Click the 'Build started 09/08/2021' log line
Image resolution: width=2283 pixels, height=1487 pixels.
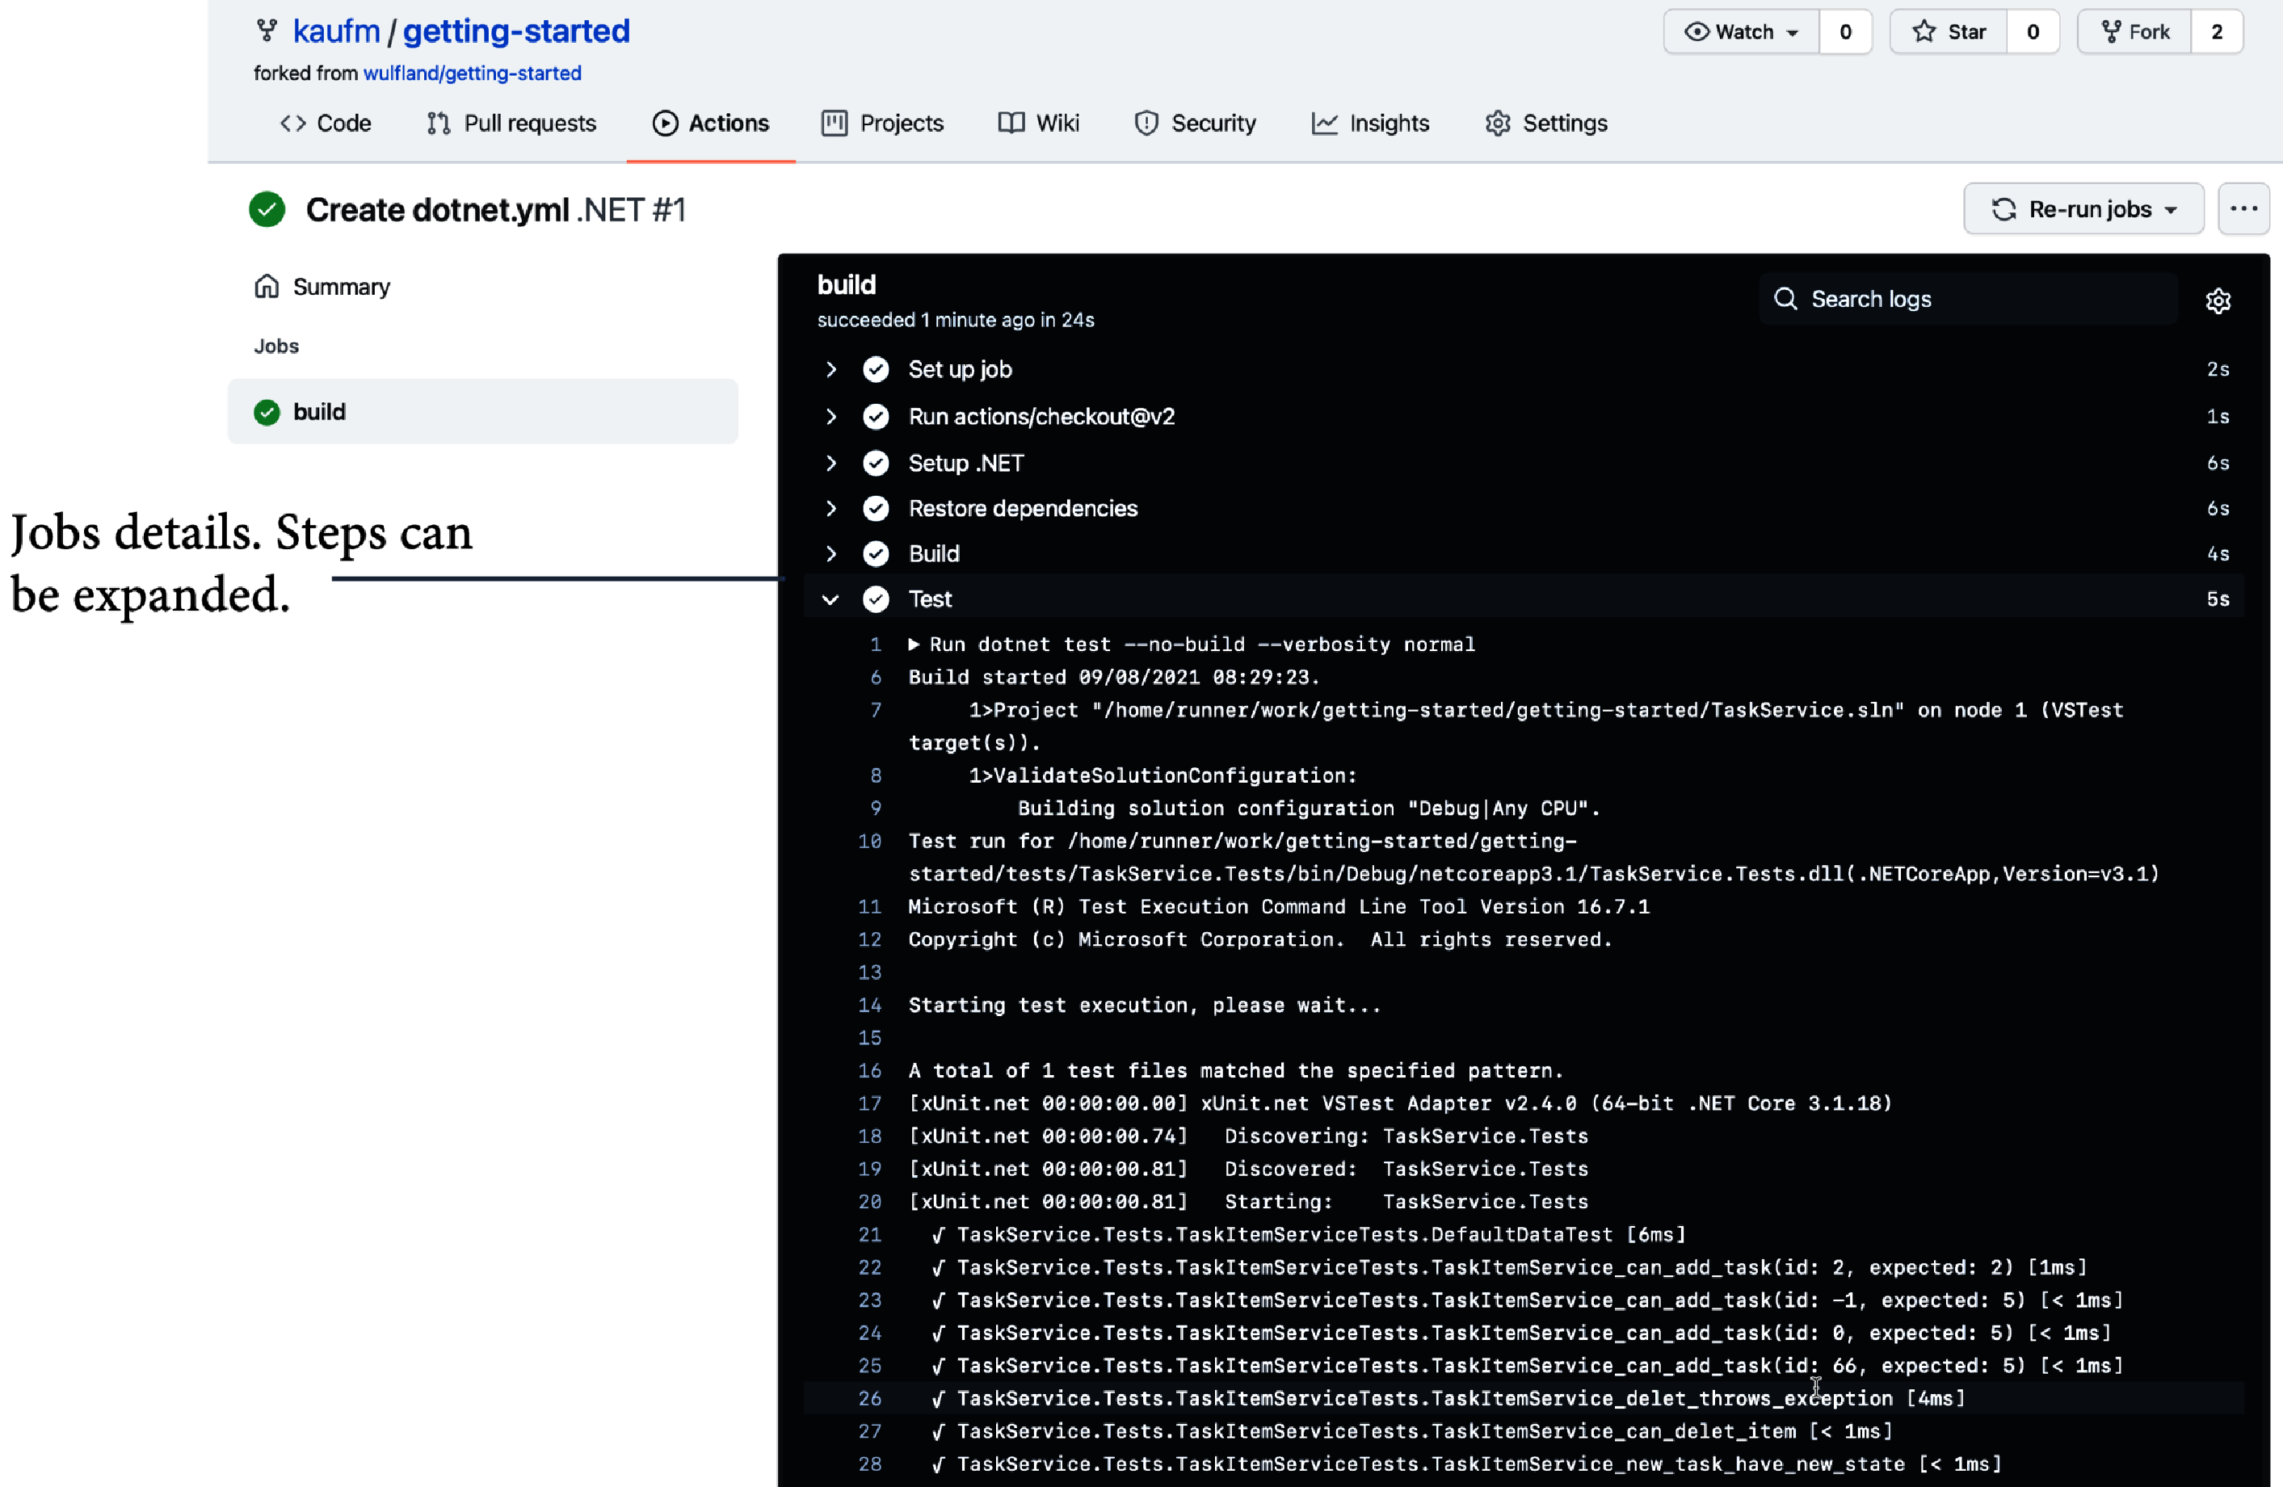[x=1115, y=678]
